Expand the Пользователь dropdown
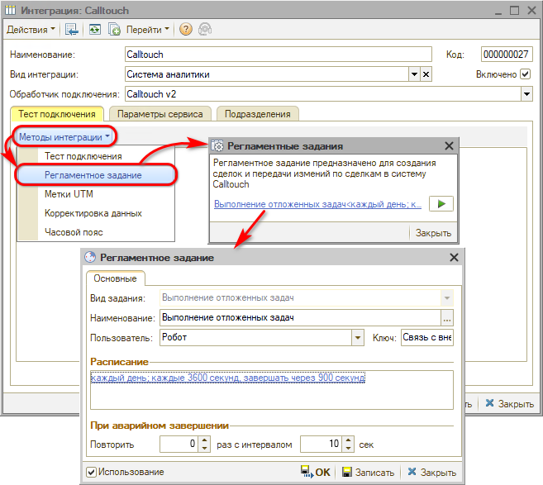 tap(358, 338)
